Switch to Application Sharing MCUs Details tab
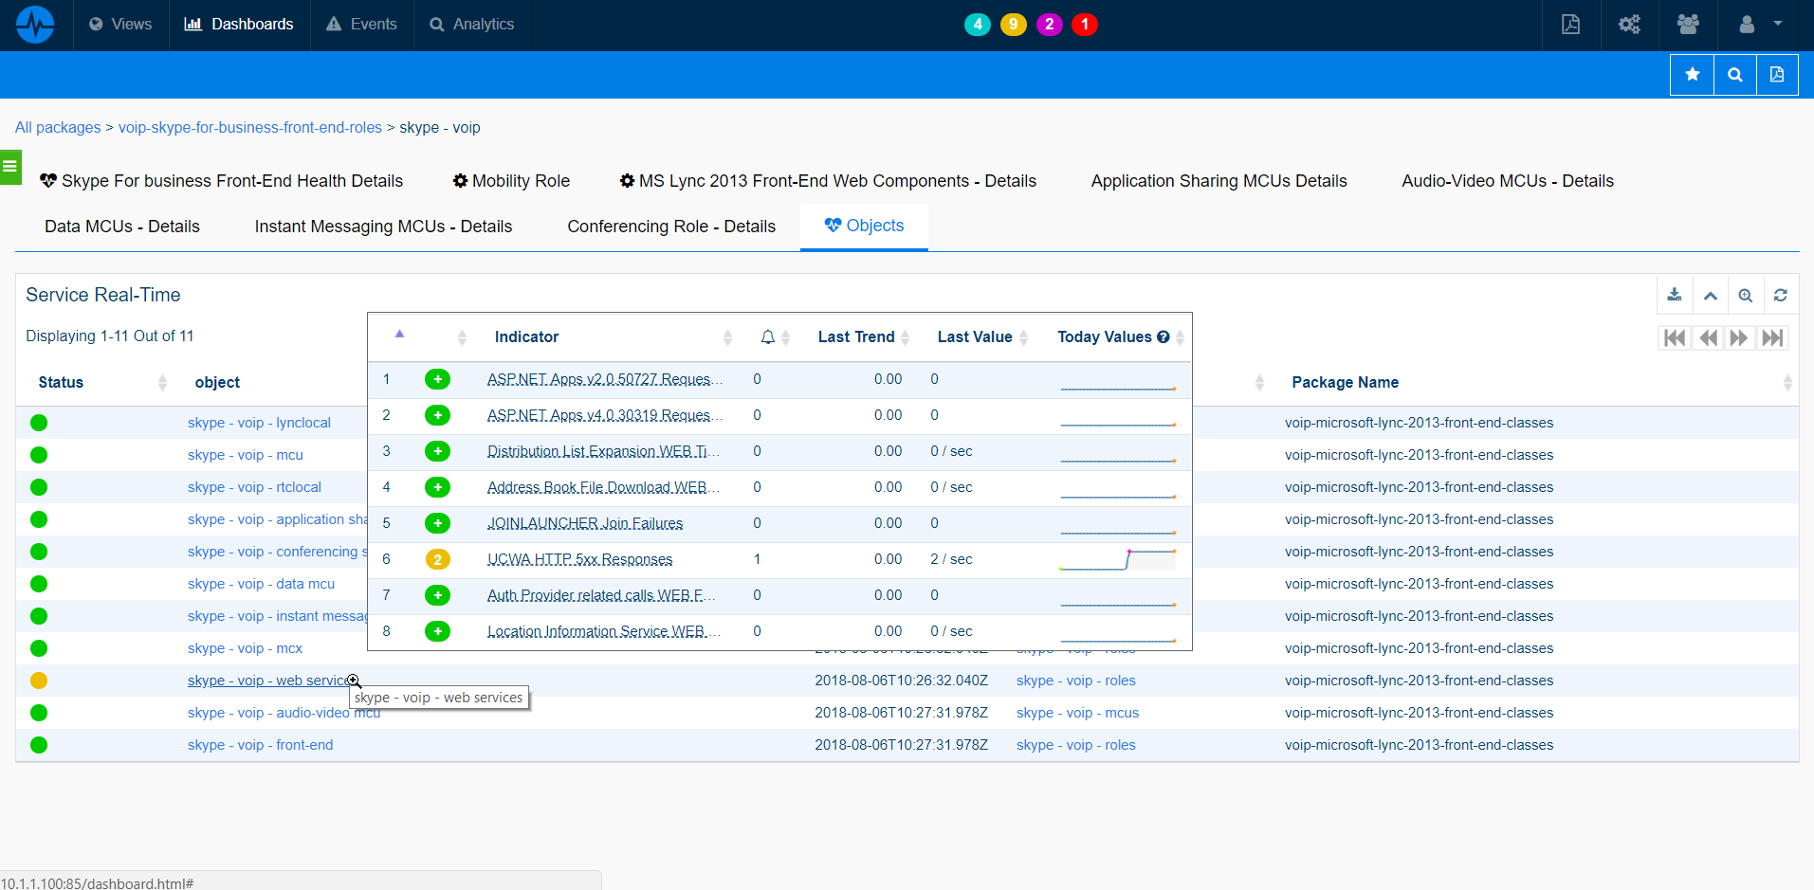The height and width of the screenshot is (890, 1814). [1218, 181]
